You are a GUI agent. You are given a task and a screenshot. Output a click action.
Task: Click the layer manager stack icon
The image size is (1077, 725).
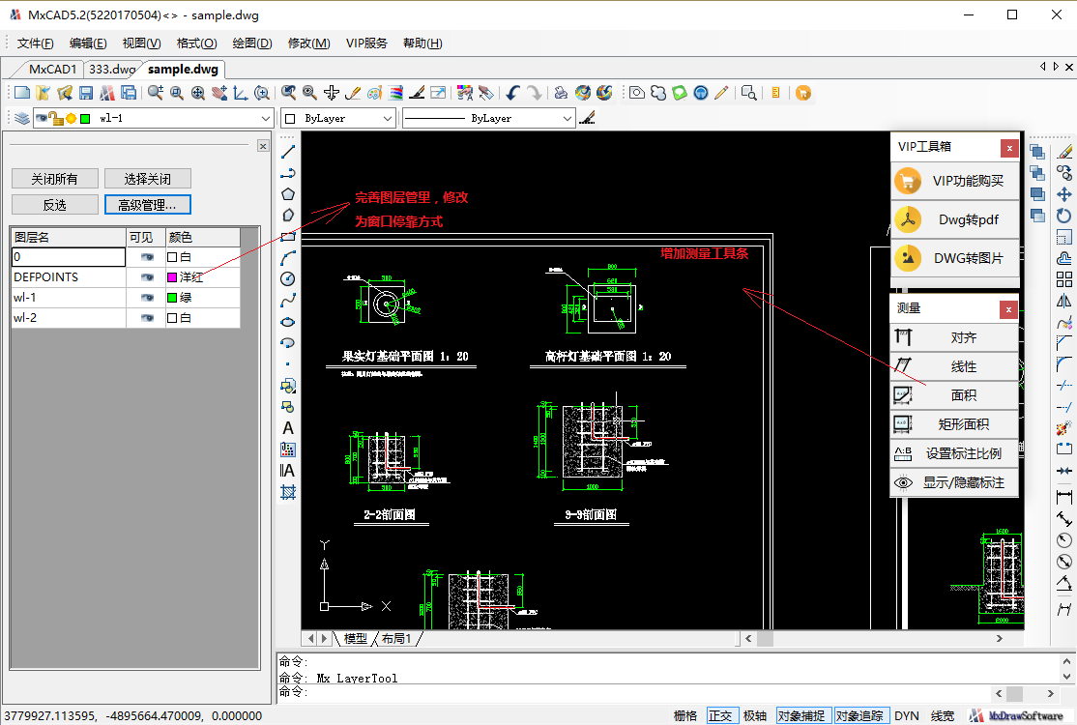[21, 118]
